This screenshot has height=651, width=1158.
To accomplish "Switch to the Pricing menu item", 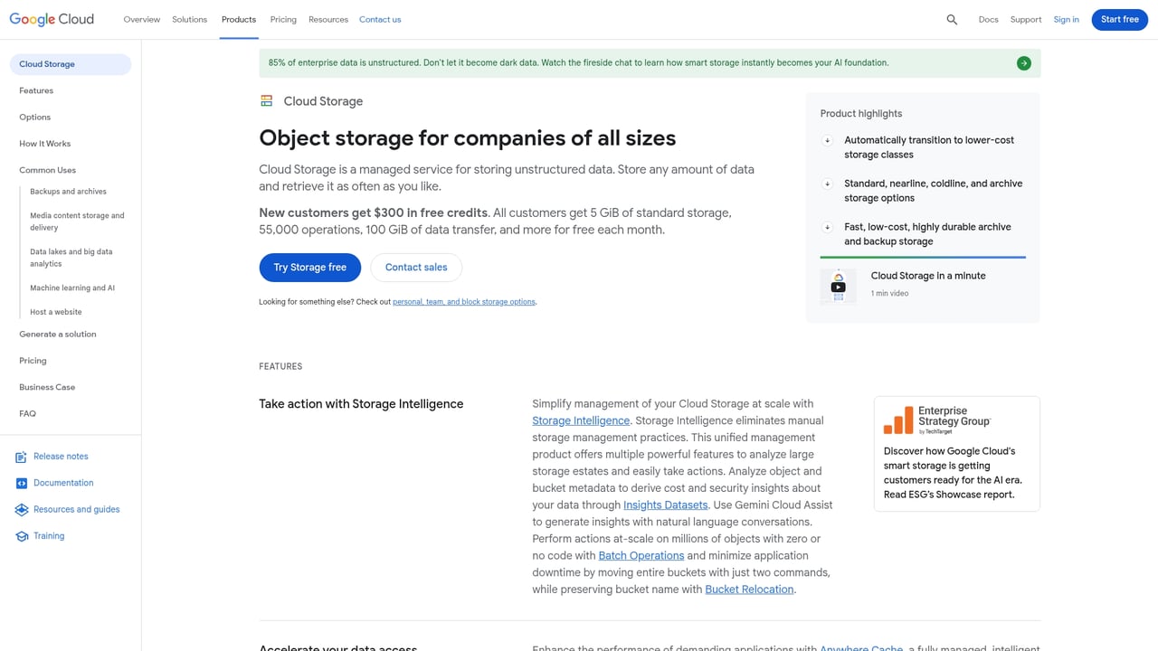I will 283,19.
